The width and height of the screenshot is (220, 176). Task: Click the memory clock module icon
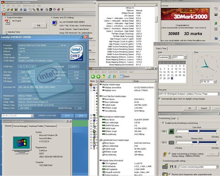[171, 143]
